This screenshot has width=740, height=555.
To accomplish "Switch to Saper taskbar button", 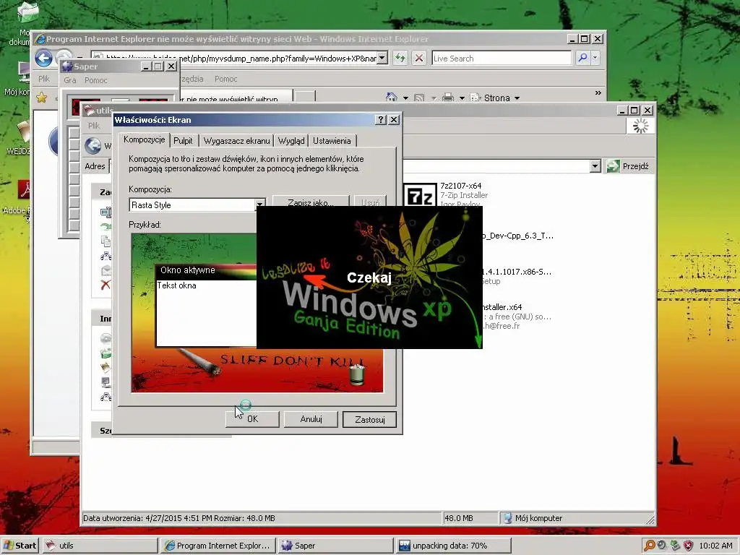I will pyautogui.click(x=335, y=546).
